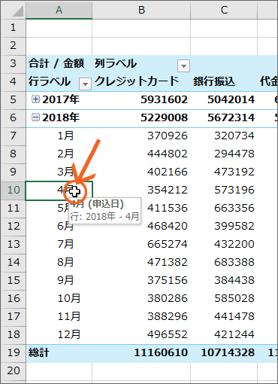Open the 行ラベル filter dropdown
This screenshot has width=278, height=384.
pyautogui.click(x=85, y=84)
